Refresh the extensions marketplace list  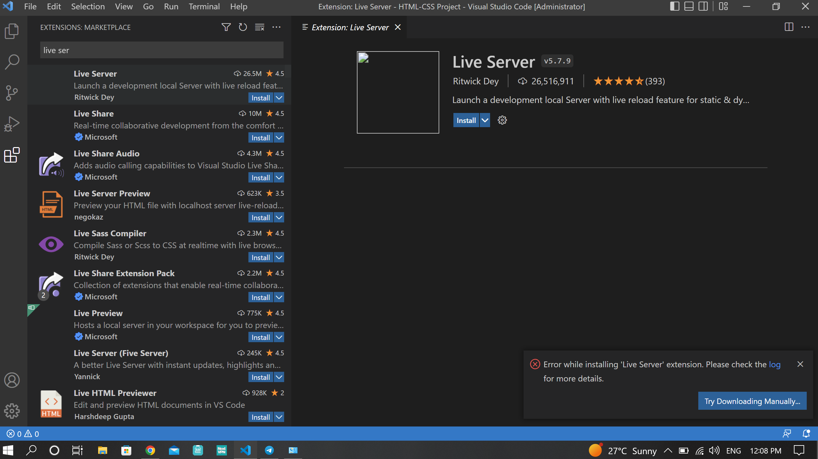click(243, 27)
